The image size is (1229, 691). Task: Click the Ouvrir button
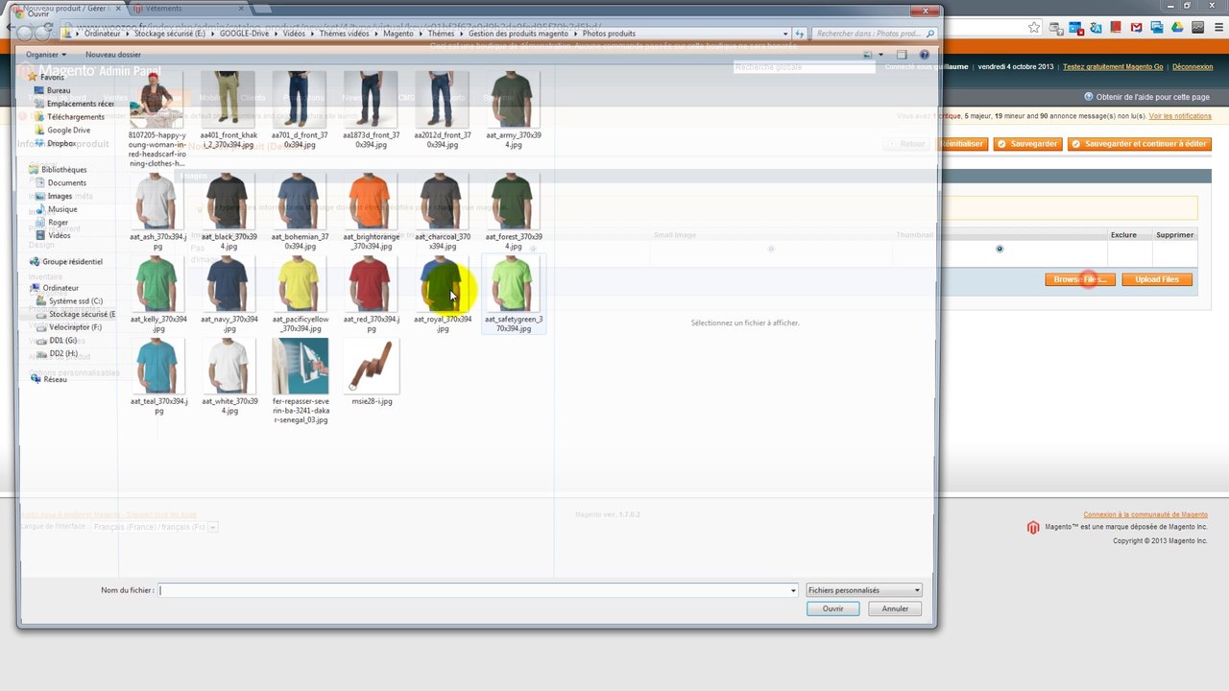coord(832,608)
